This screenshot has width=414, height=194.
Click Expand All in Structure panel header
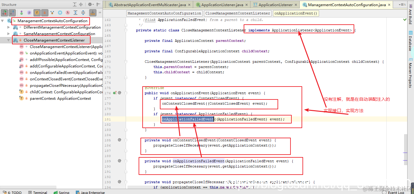(75, 4)
